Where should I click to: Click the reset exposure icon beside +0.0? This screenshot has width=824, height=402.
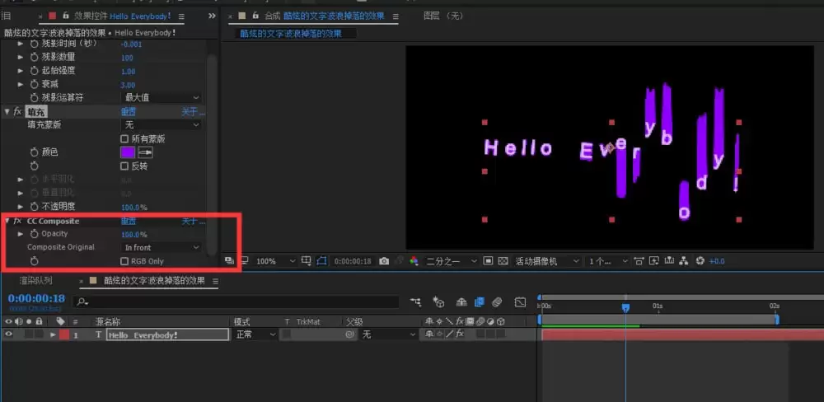(x=700, y=260)
